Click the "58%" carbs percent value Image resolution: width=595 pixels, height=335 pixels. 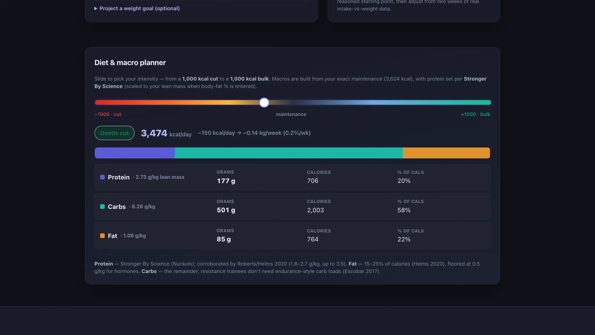coord(404,210)
